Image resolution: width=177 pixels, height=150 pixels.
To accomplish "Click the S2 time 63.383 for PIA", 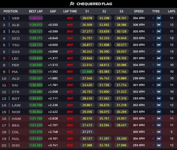I will [x=104, y=72].
